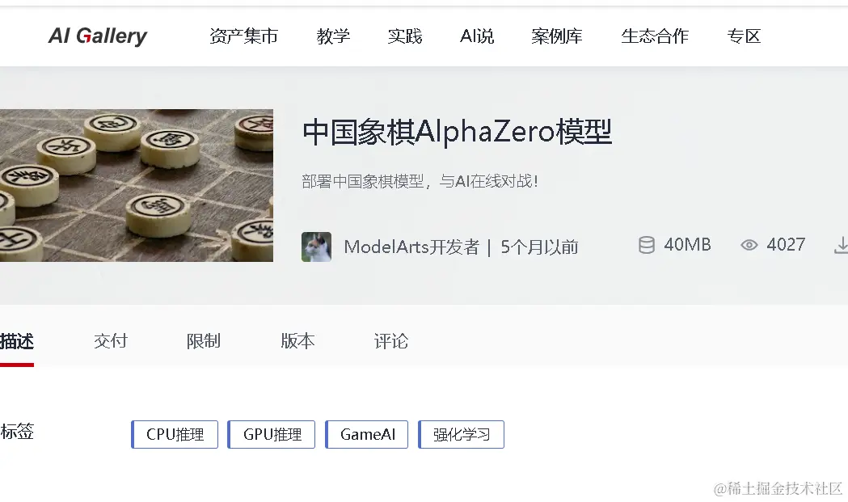This screenshot has height=502, width=848.
Task: Click the eye views icon
Action: (x=749, y=245)
